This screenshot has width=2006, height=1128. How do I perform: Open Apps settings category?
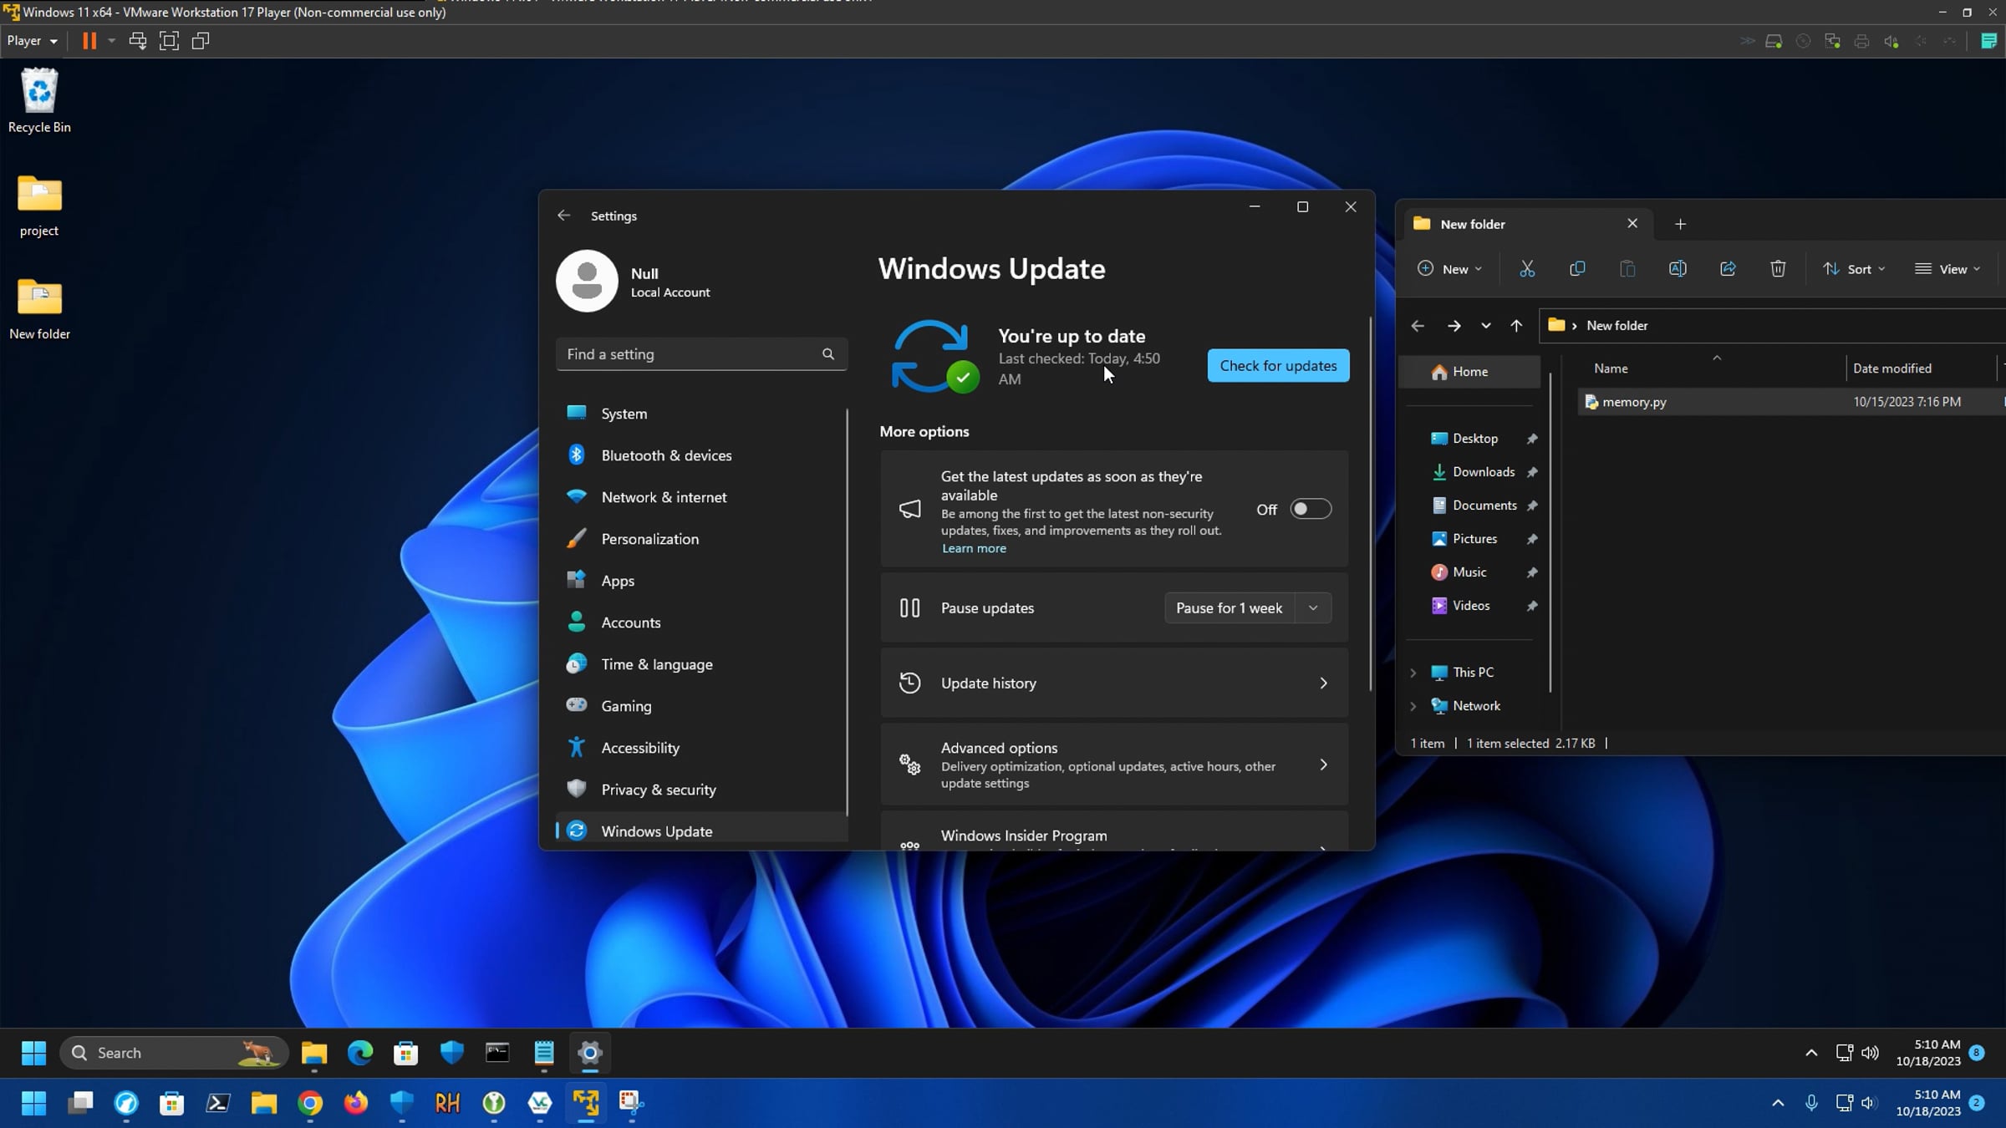701,581
